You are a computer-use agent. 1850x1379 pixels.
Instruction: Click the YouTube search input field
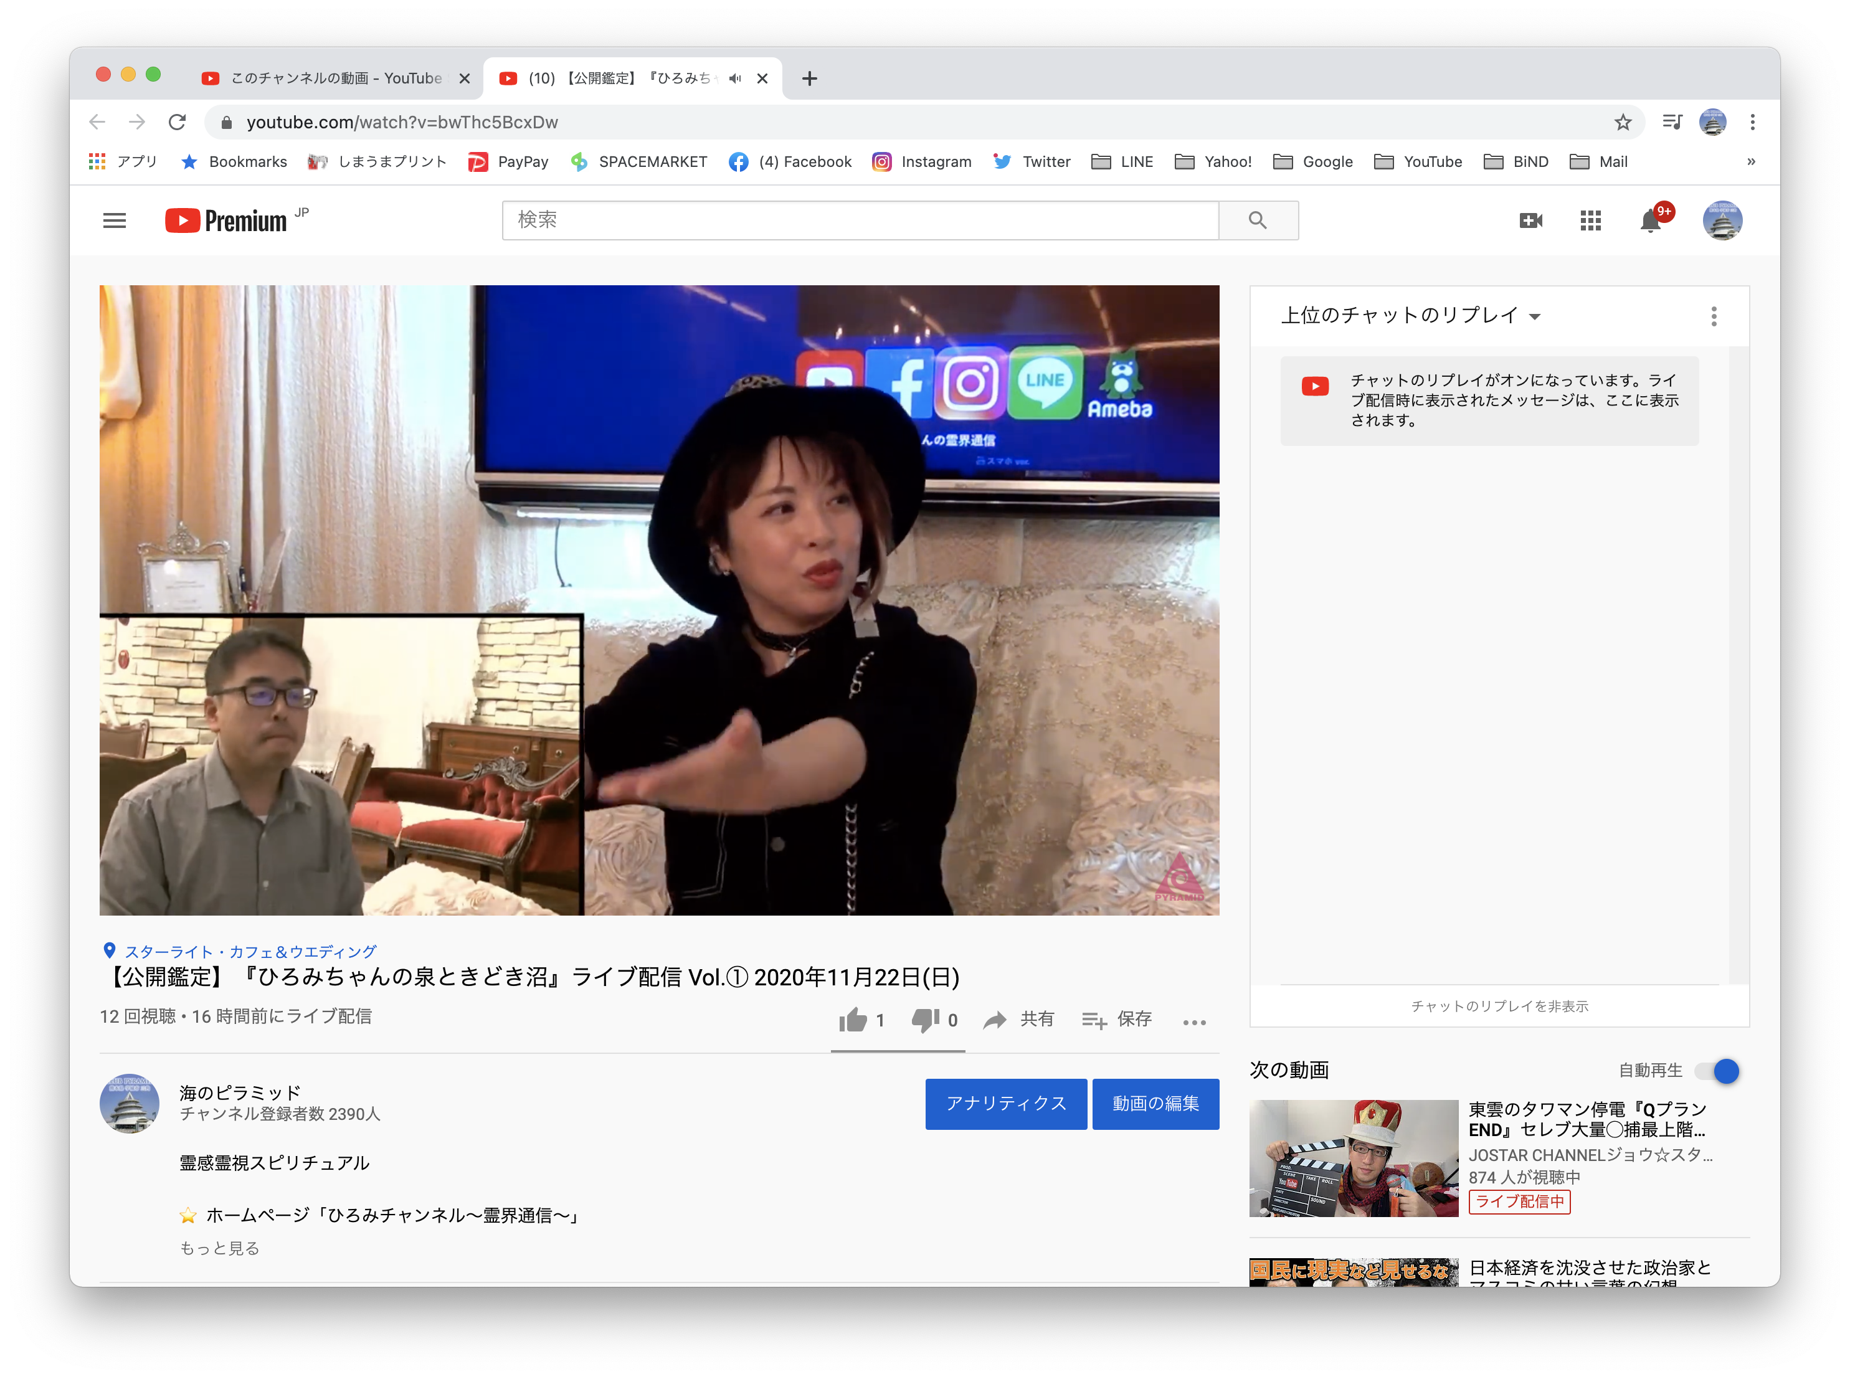860,220
